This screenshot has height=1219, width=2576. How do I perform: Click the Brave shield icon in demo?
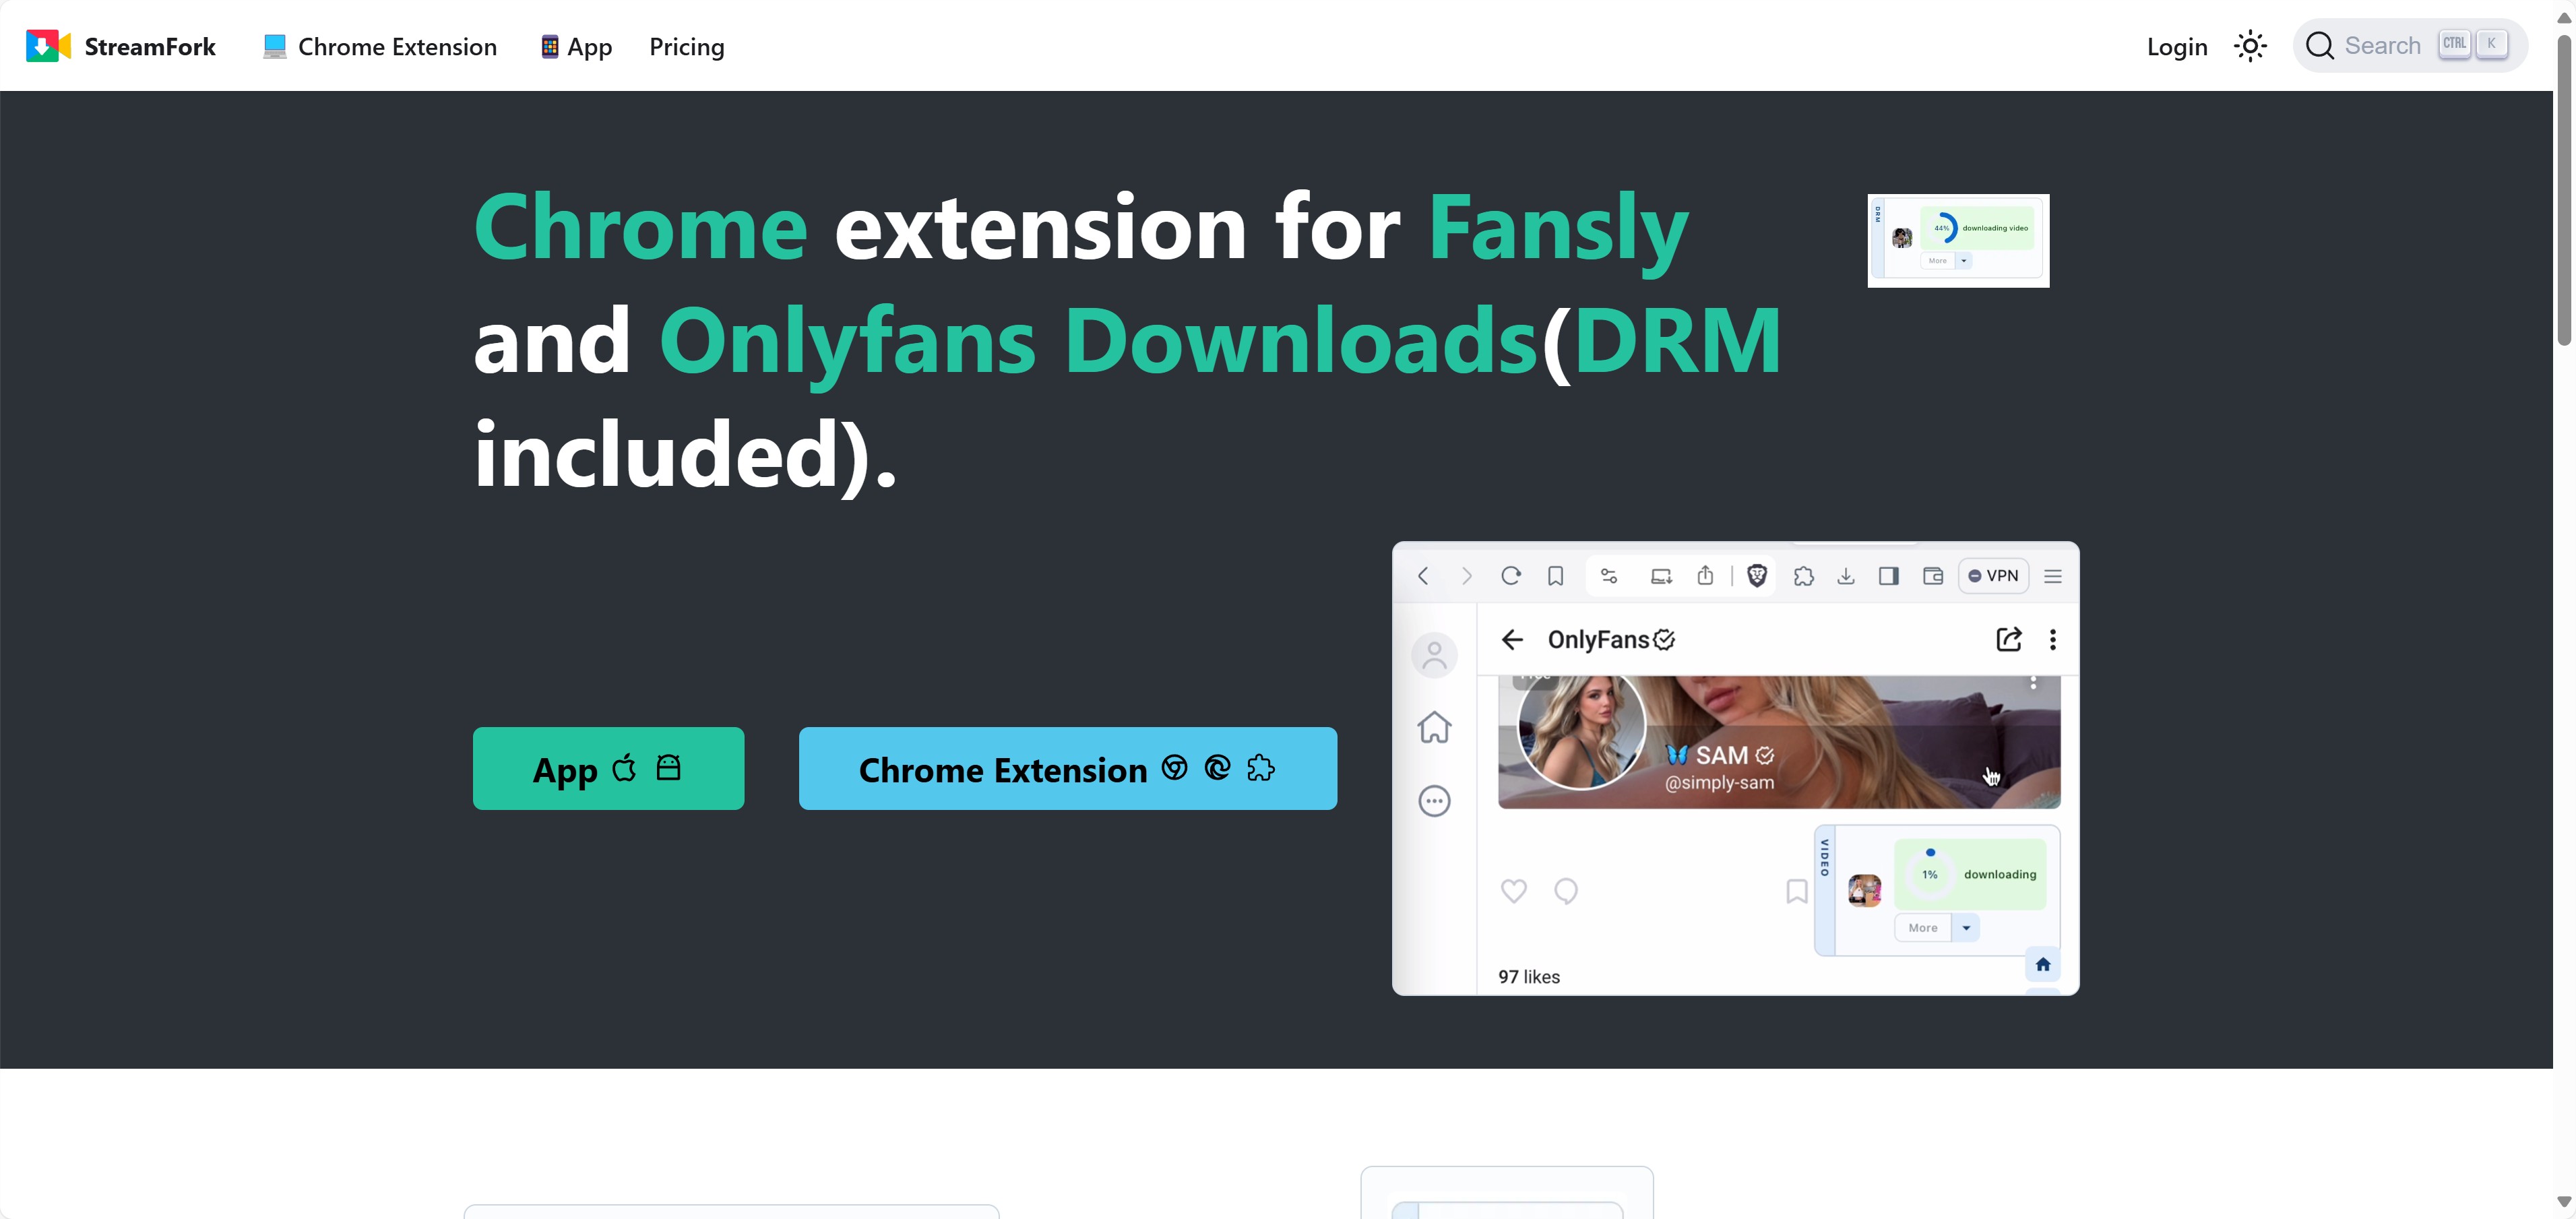pyautogui.click(x=1756, y=576)
